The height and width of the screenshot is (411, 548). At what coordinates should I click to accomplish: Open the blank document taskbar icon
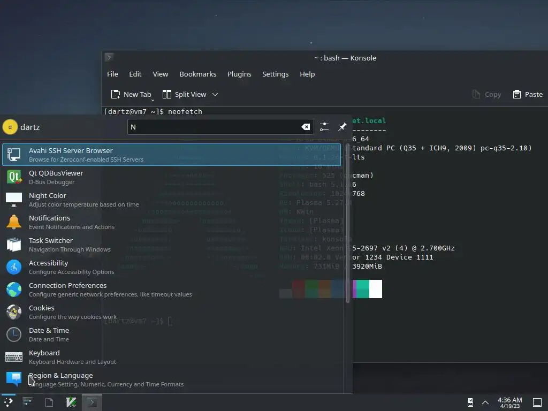(x=49, y=402)
